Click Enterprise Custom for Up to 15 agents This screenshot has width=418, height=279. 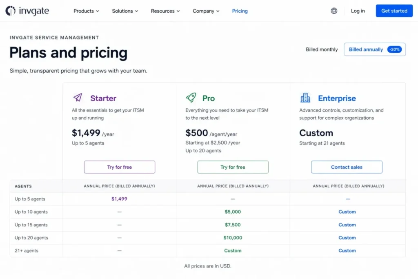point(347,225)
